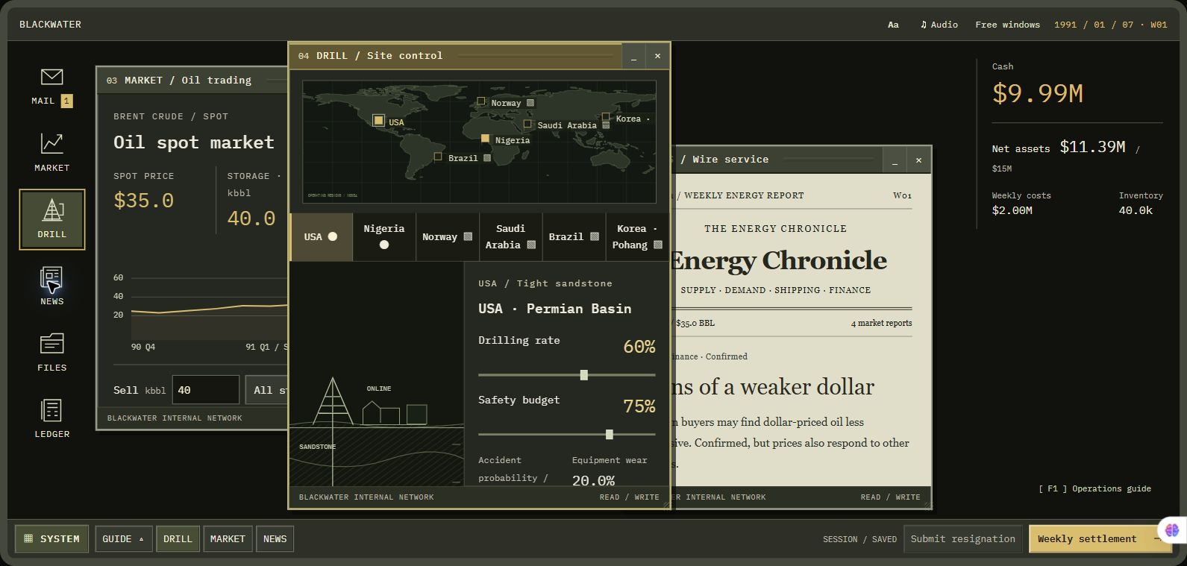Viewport: 1187px width, 566px height.
Task: Click Submit resignation button
Action: coord(962,538)
